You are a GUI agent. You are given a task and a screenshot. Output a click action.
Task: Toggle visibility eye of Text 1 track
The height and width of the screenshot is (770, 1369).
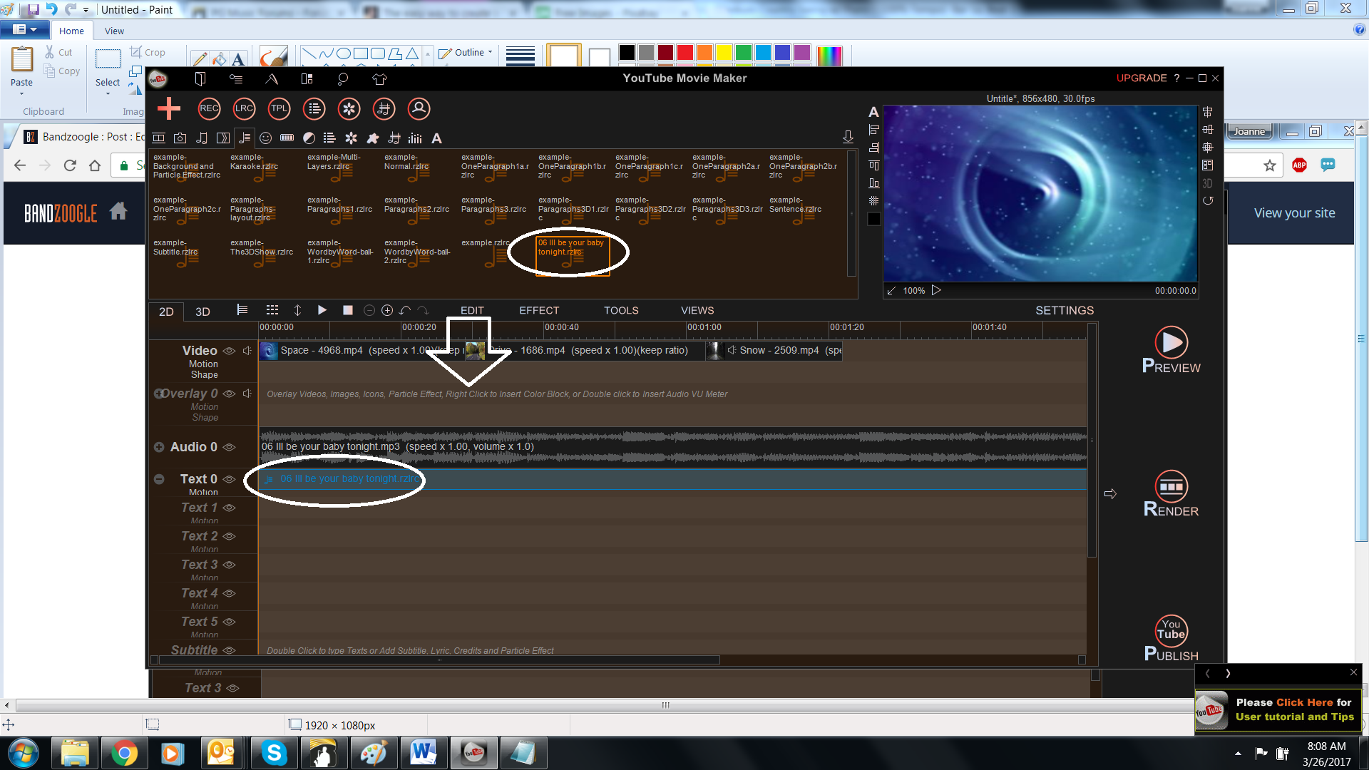[x=229, y=508]
